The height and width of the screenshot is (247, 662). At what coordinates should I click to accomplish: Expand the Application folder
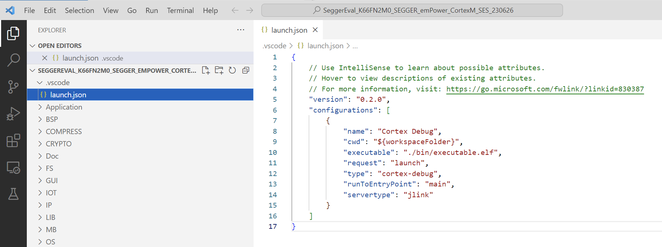point(64,107)
